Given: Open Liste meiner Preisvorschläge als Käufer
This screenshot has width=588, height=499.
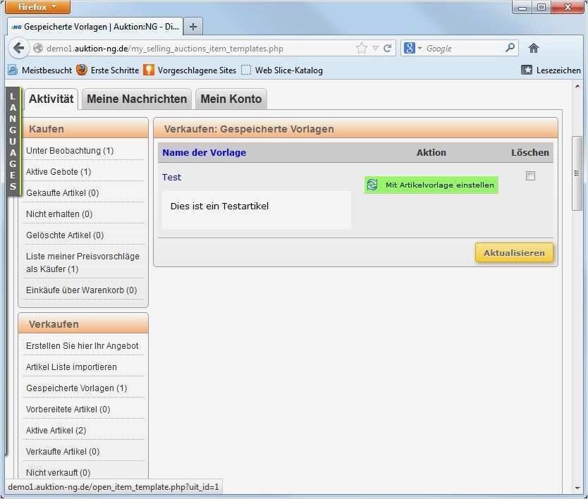Looking at the screenshot, I should tap(82, 262).
